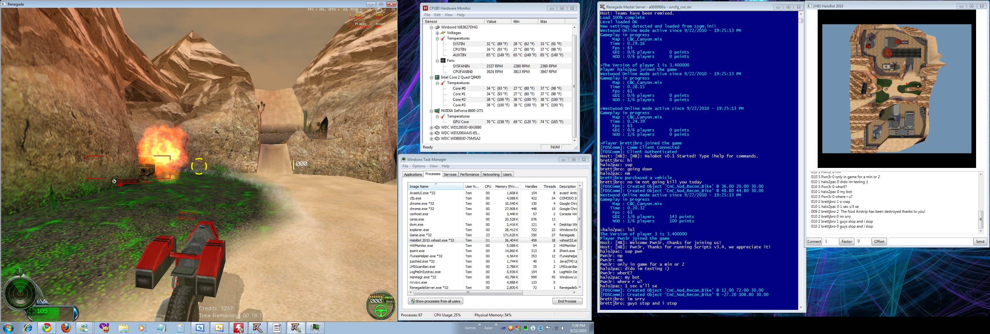
Task: Open the Windows Start orb
Action: point(8,328)
